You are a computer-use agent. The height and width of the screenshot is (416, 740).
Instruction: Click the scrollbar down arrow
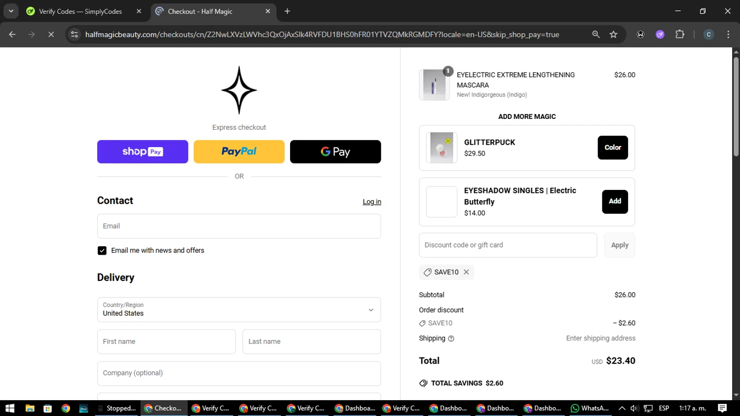click(x=736, y=395)
